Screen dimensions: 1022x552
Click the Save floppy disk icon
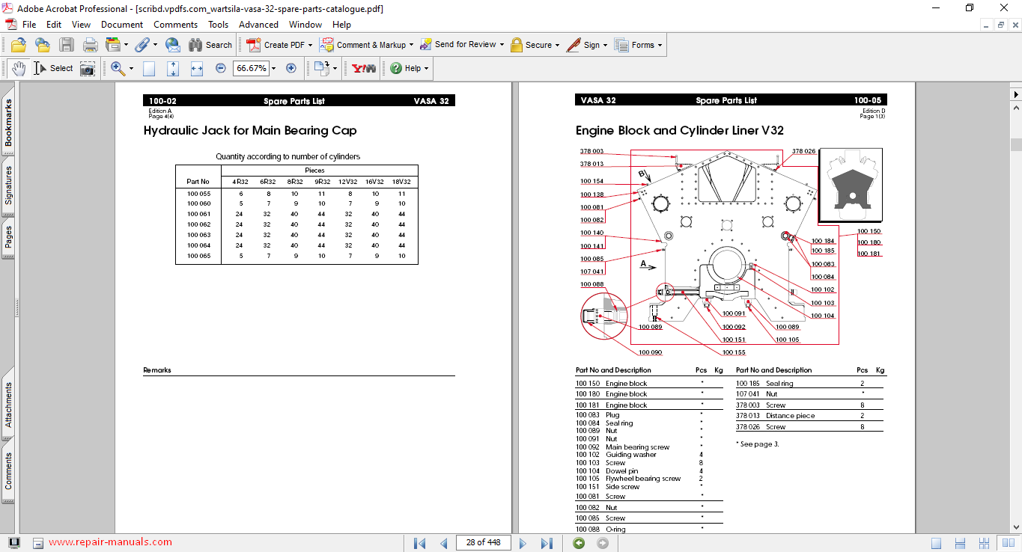click(x=67, y=45)
